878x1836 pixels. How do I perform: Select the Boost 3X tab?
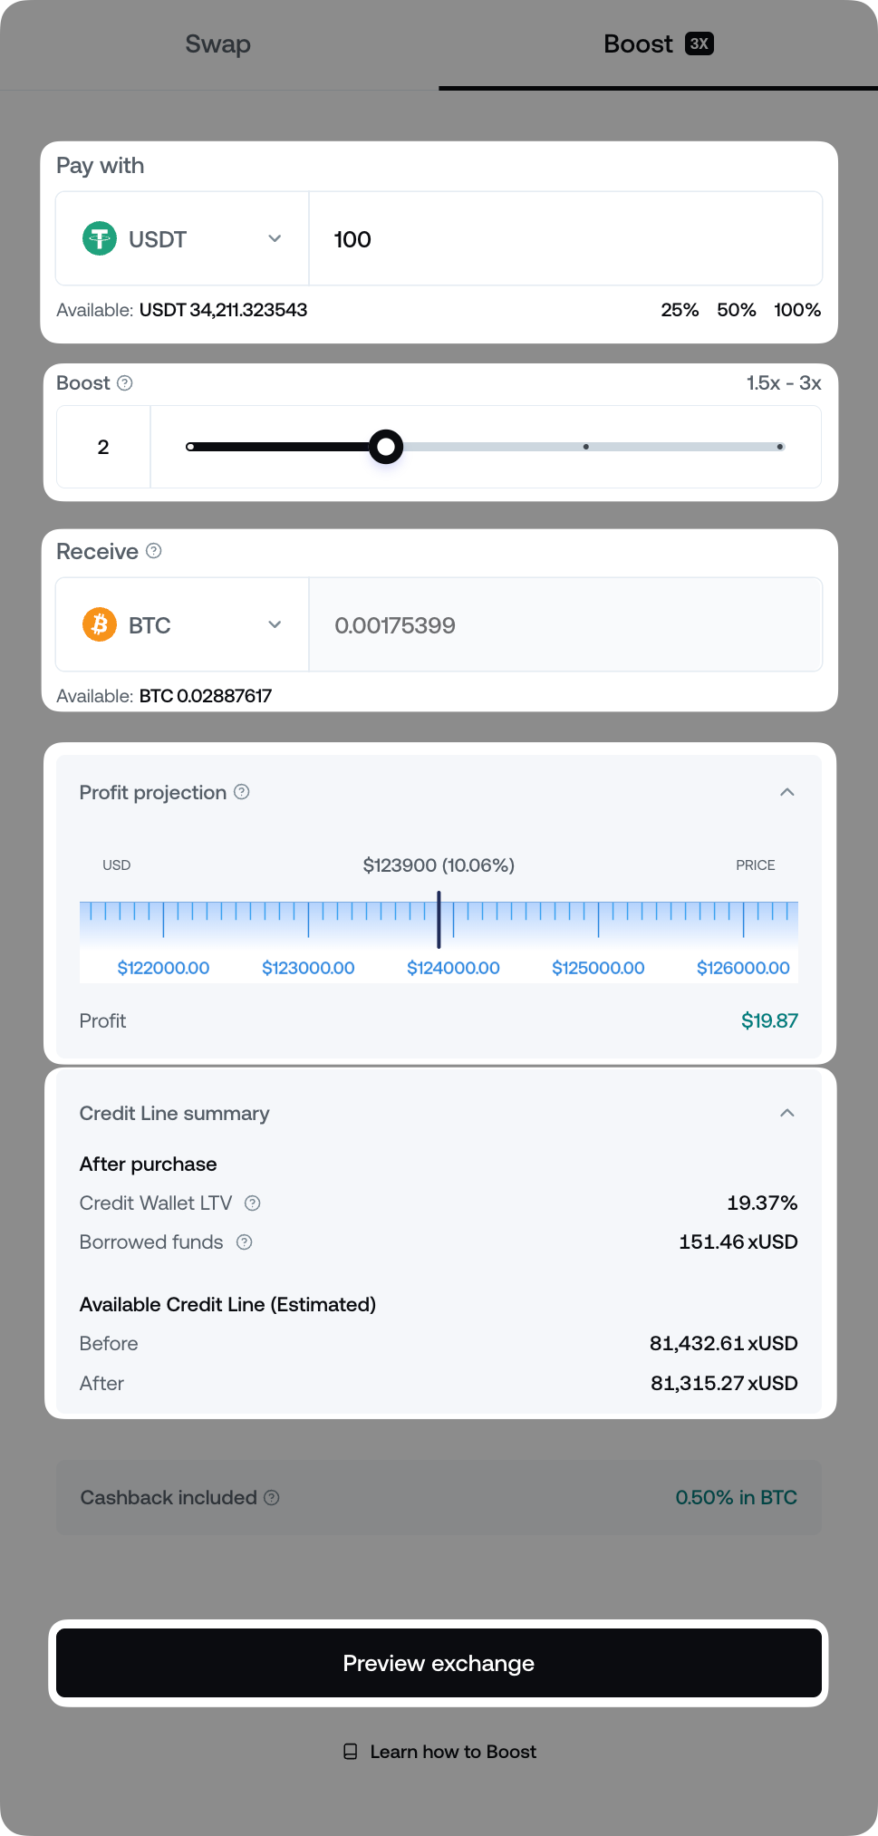click(x=659, y=43)
